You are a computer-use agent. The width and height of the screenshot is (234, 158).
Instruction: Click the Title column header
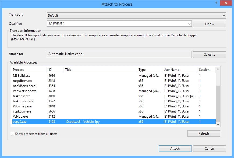100,70
